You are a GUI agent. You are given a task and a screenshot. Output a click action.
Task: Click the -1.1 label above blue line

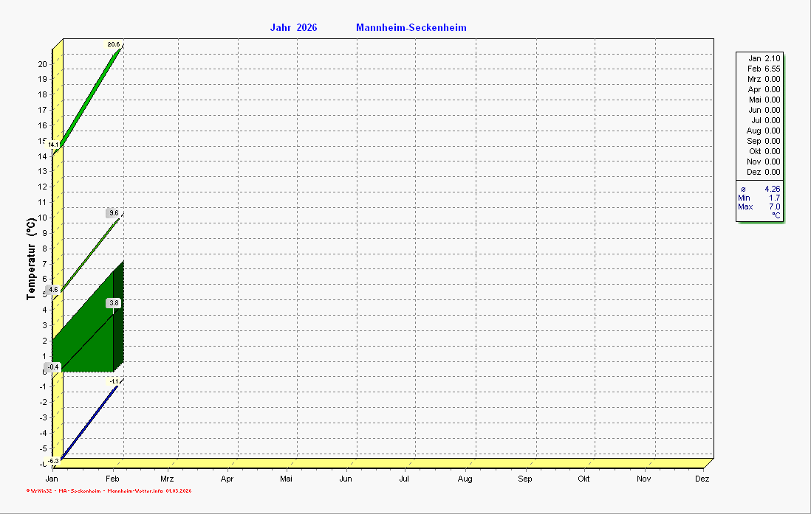pyautogui.click(x=113, y=381)
